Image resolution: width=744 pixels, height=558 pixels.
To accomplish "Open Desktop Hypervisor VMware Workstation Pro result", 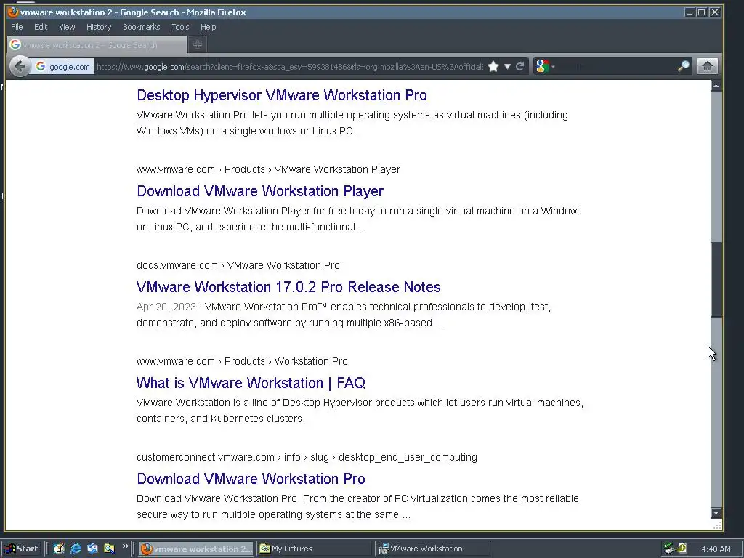I will pos(282,95).
